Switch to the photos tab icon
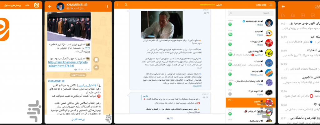320x125 pixels. coord(312,15)
